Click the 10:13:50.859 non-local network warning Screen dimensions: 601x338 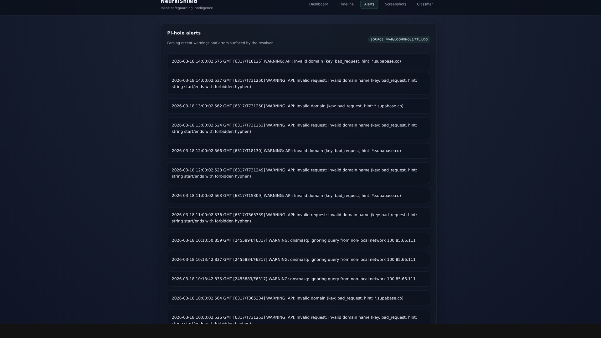(x=298, y=240)
